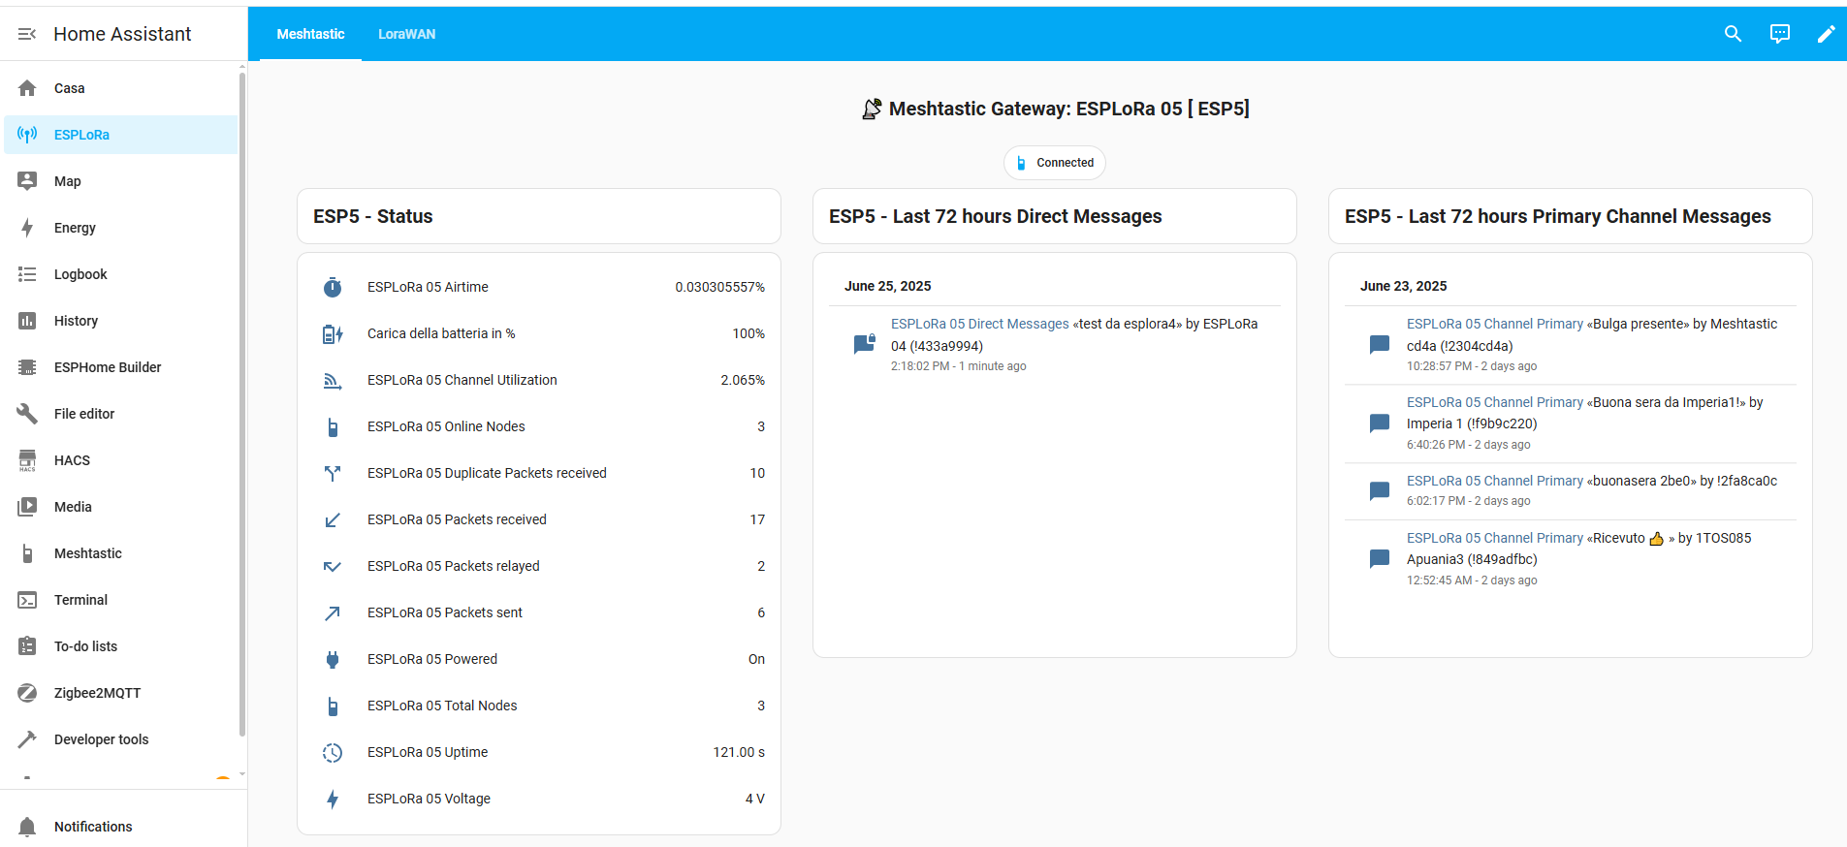The height and width of the screenshot is (847, 1847).
Task: Click the Packets sent arrow icon
Action: pos(333,612)
